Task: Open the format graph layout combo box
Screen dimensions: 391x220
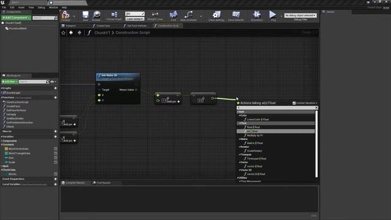Action: coord(134,19)
